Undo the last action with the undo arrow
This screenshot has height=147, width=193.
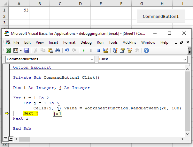[x=67, y=50]
